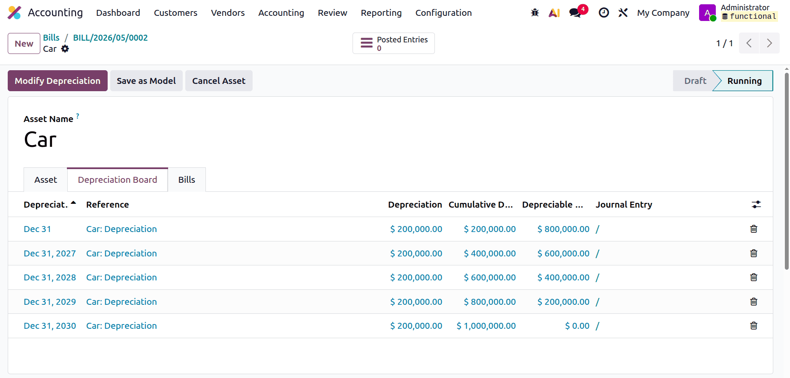Sort by Cumulative Depreciation column header
Viewport: 790px width, 378px height.
(481, 205)
